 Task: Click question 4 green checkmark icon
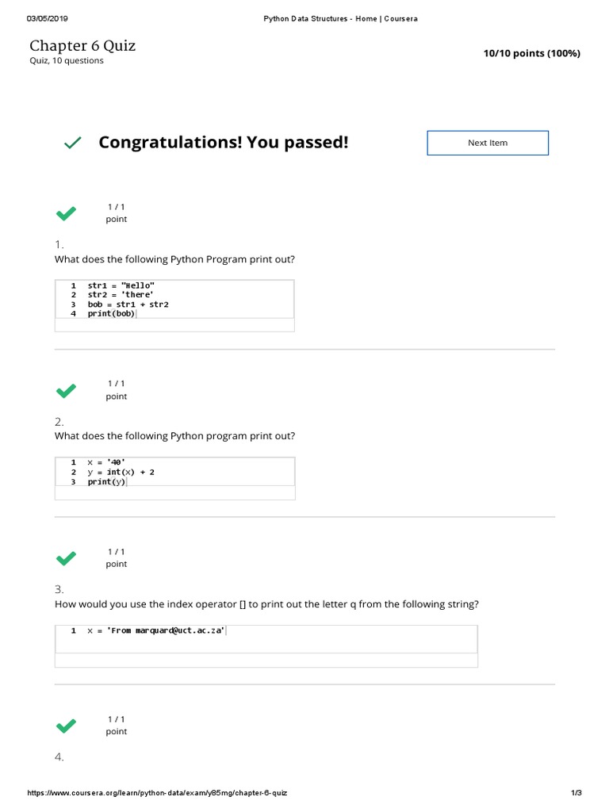point(66,726)
